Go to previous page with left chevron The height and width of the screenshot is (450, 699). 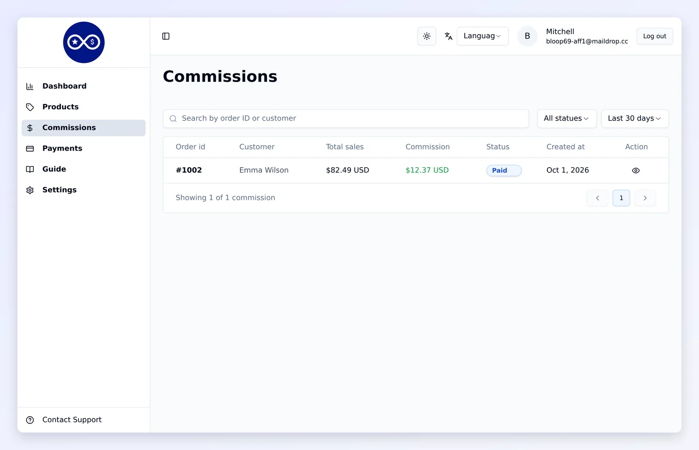(597, 198)
